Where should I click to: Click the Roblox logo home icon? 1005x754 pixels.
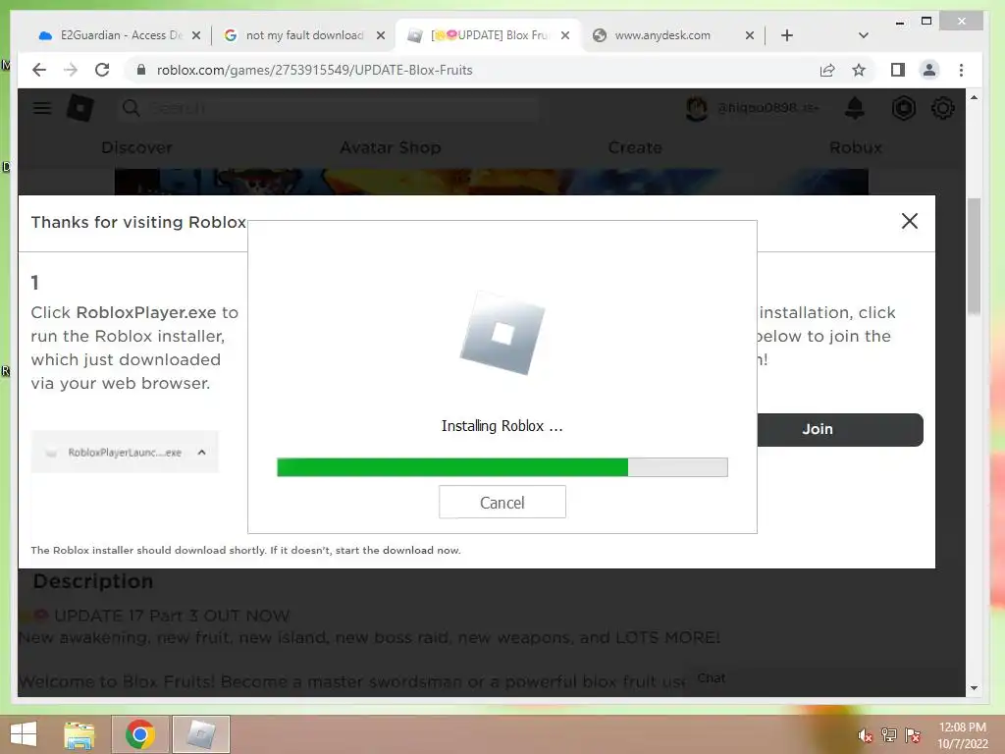pyautogui.click(x=80, y=108)
